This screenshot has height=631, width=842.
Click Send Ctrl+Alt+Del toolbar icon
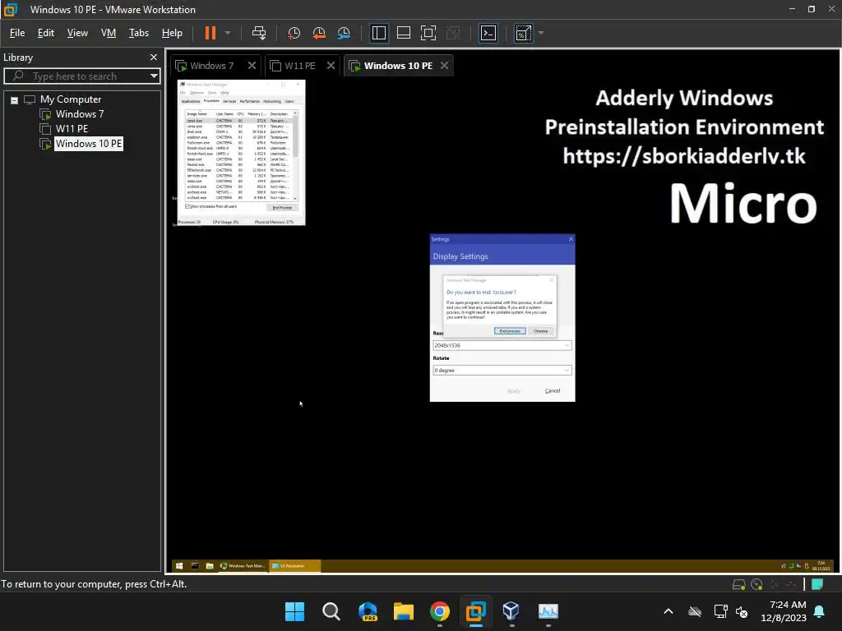tap(259, 33)
